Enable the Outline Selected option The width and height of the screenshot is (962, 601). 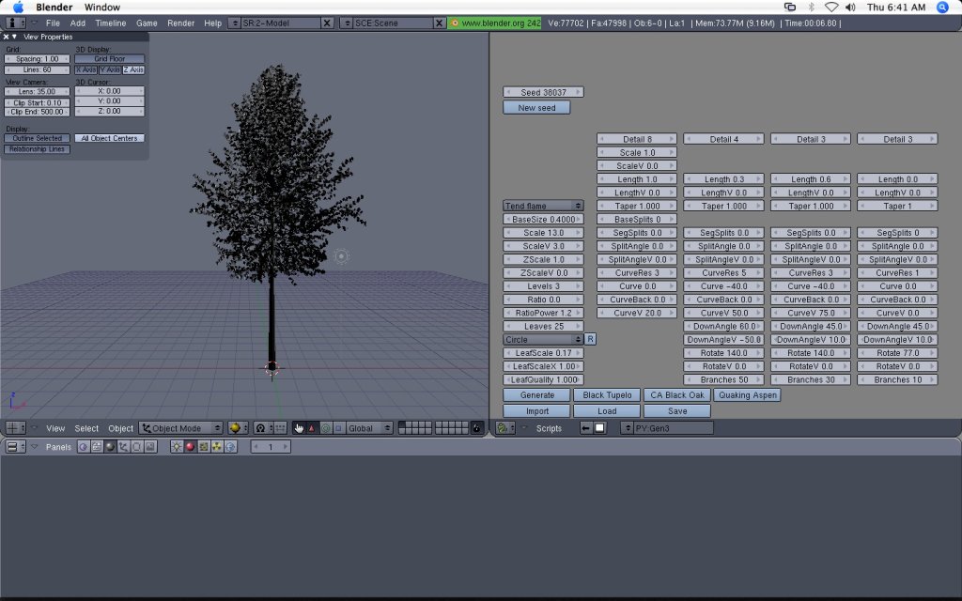click(38, 138)
